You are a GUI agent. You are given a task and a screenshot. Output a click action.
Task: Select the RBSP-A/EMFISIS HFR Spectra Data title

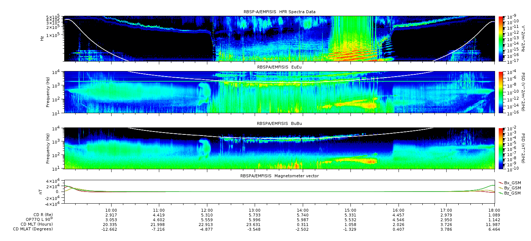click(279, 12)
